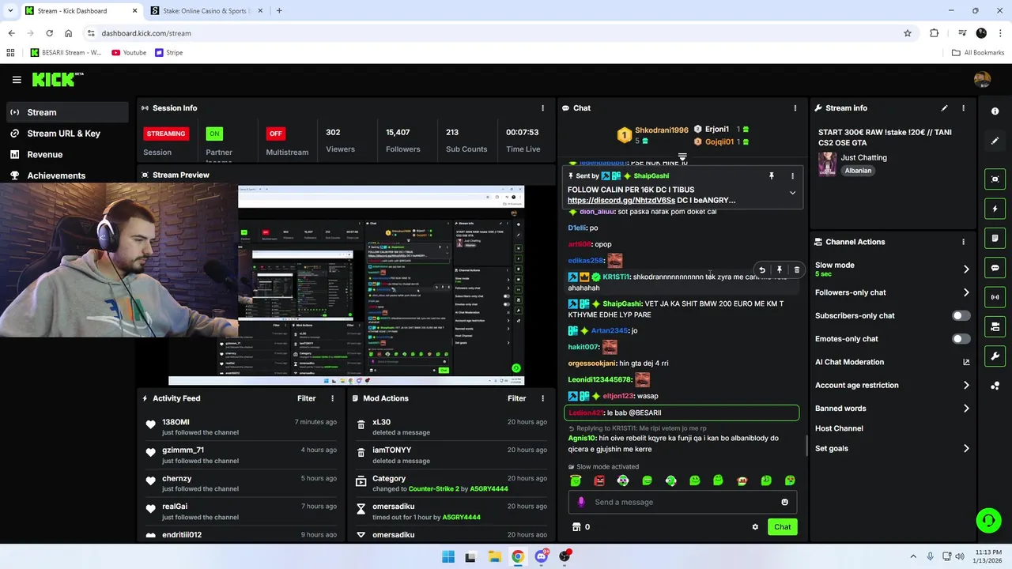Open Channel Actions three-dot menu
The height and width of the screenshot is (569, 1012).
(x=963, y=242)
